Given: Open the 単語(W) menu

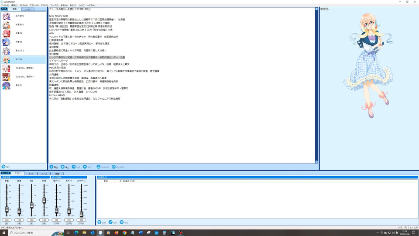Looking at the screenshot, I should (64, 5).
